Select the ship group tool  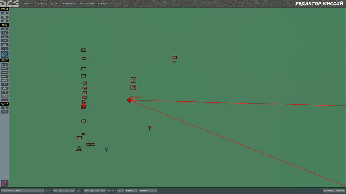tap(4, 72)
